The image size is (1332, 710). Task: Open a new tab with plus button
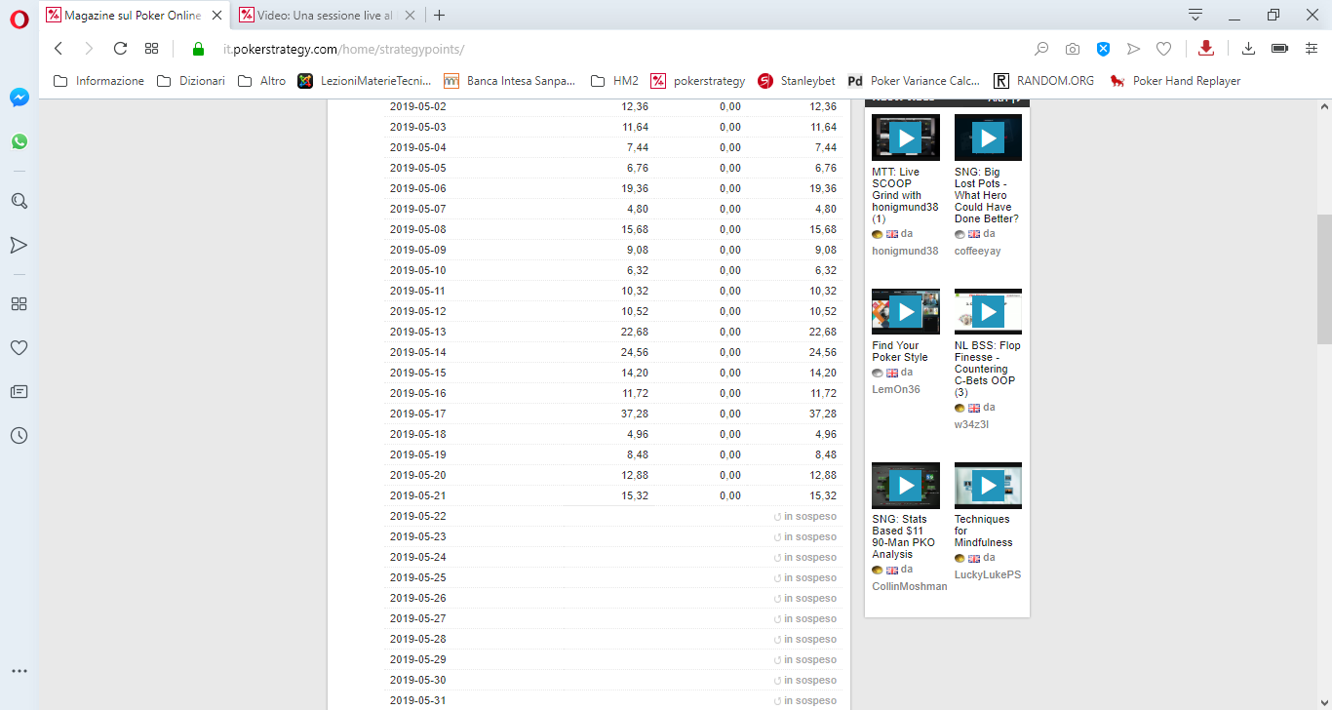pos(440,15)
